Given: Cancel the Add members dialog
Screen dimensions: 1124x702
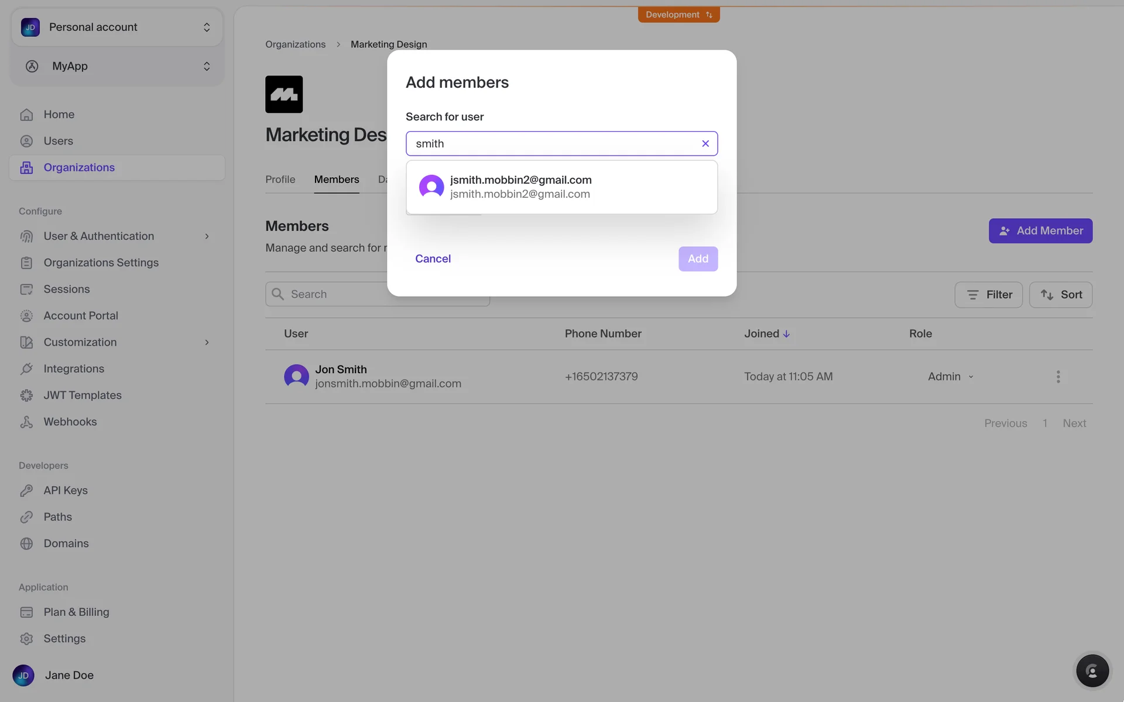Looking at the screenshot, I should (x=433, y=259).
